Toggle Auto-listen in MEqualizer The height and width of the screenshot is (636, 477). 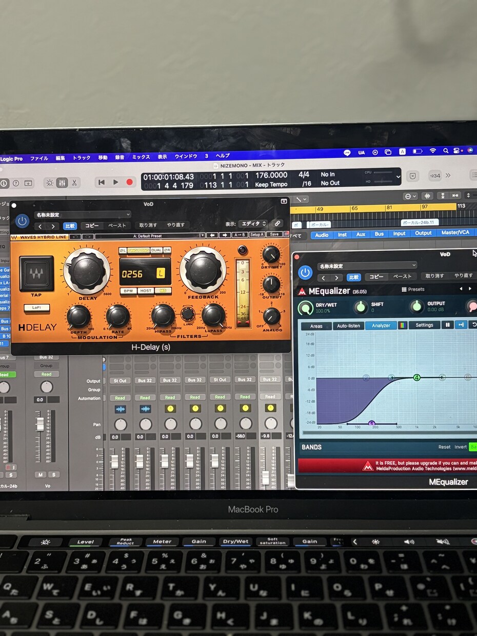(348, 326)
